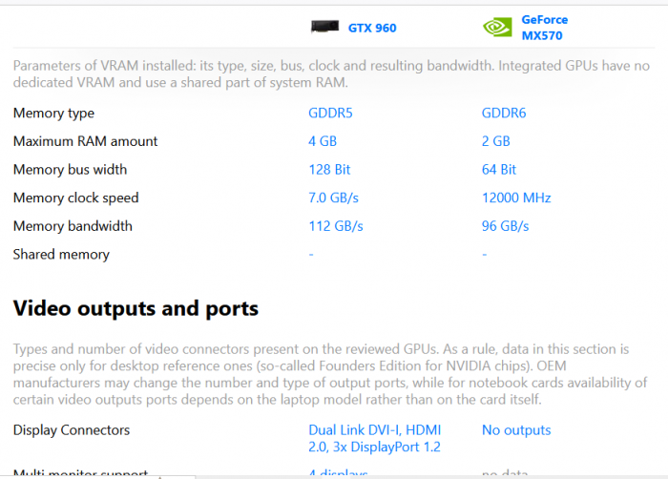The width and height of the screenshot is (668, 479).
Task: Click the GDDR5 memory type value
Action: 330,114
